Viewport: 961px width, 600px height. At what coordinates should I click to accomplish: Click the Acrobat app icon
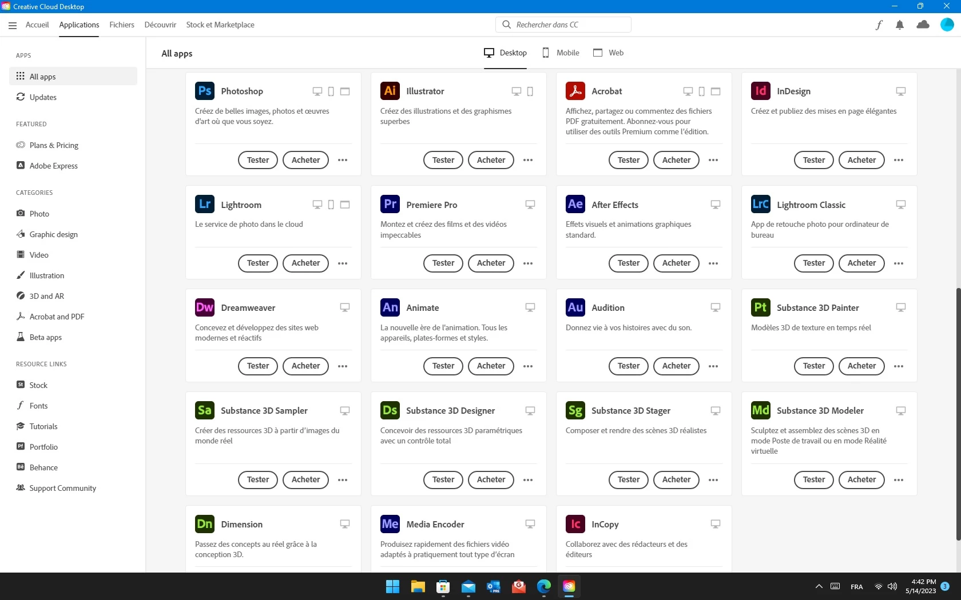575,91
